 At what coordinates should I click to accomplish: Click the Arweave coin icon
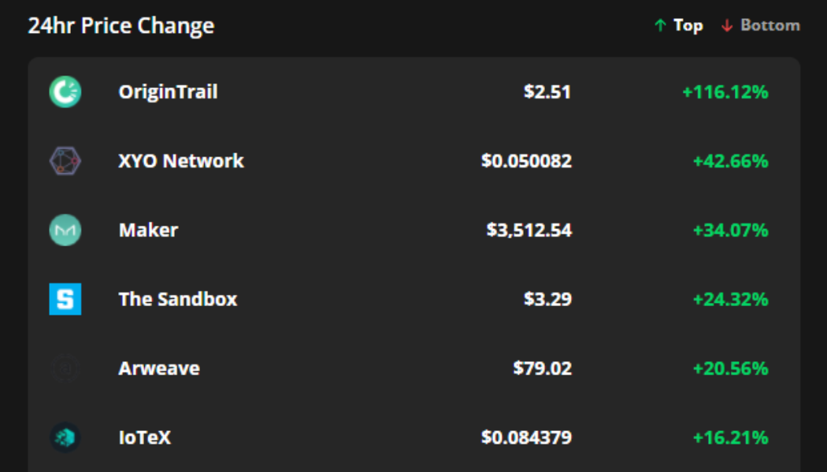[65, 367]
